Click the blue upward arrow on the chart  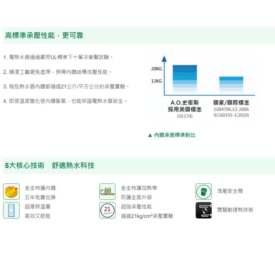(x=165, y=58)
